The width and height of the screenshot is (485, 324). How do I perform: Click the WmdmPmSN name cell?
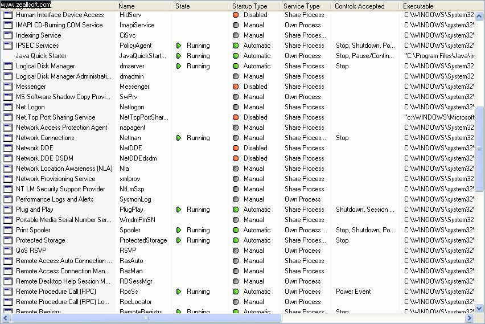[x=137, y=220]
